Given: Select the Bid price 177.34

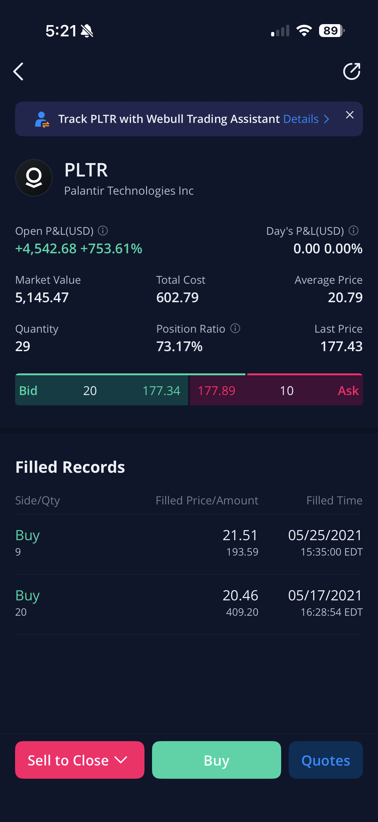Looking at the screenshot, I should tap(161, 391).
